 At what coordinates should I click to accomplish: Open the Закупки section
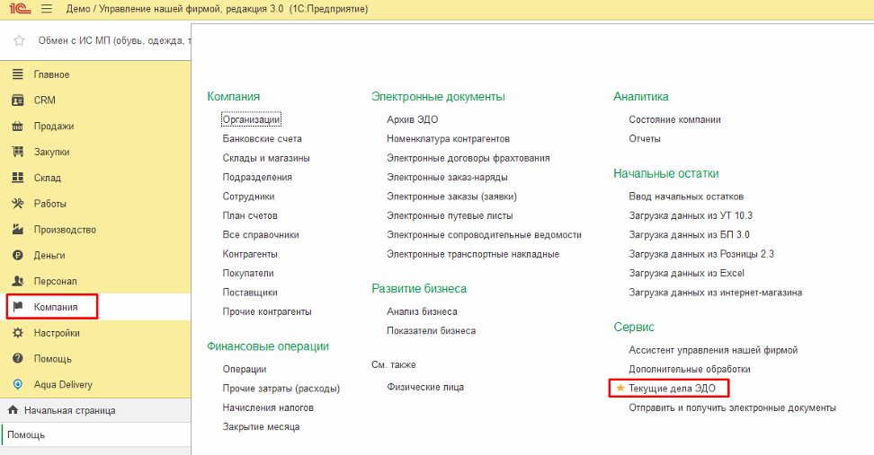click(x=95, y=152)
